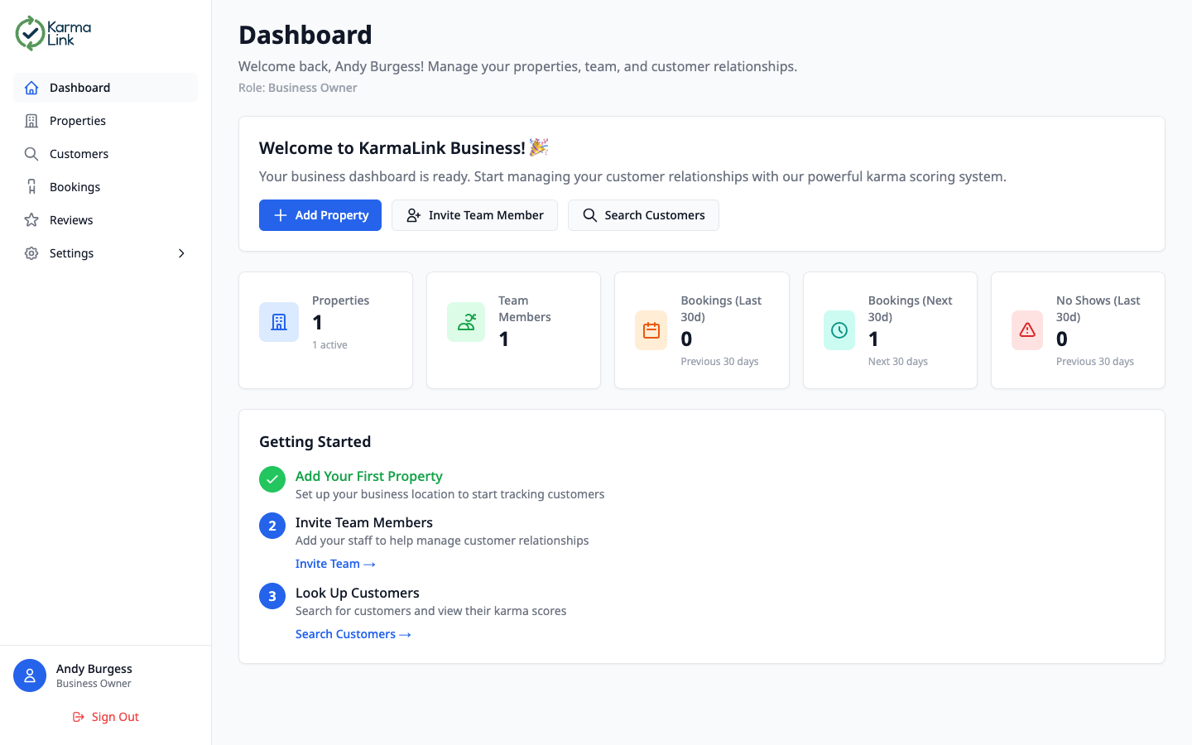Click the green checkmark next to Add Your First Property
This screenshot has height=745, width=1192.
tap(272, 479)
